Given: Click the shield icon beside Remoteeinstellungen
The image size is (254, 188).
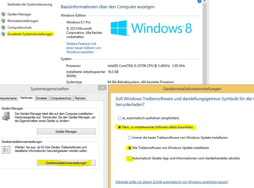Looking at the screenshot, I should tap(3, 21).
